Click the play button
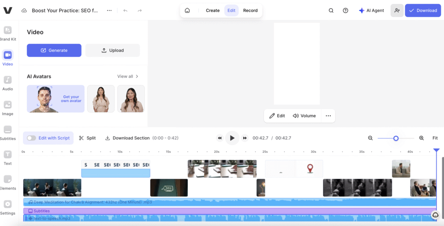 pos(232,138)
